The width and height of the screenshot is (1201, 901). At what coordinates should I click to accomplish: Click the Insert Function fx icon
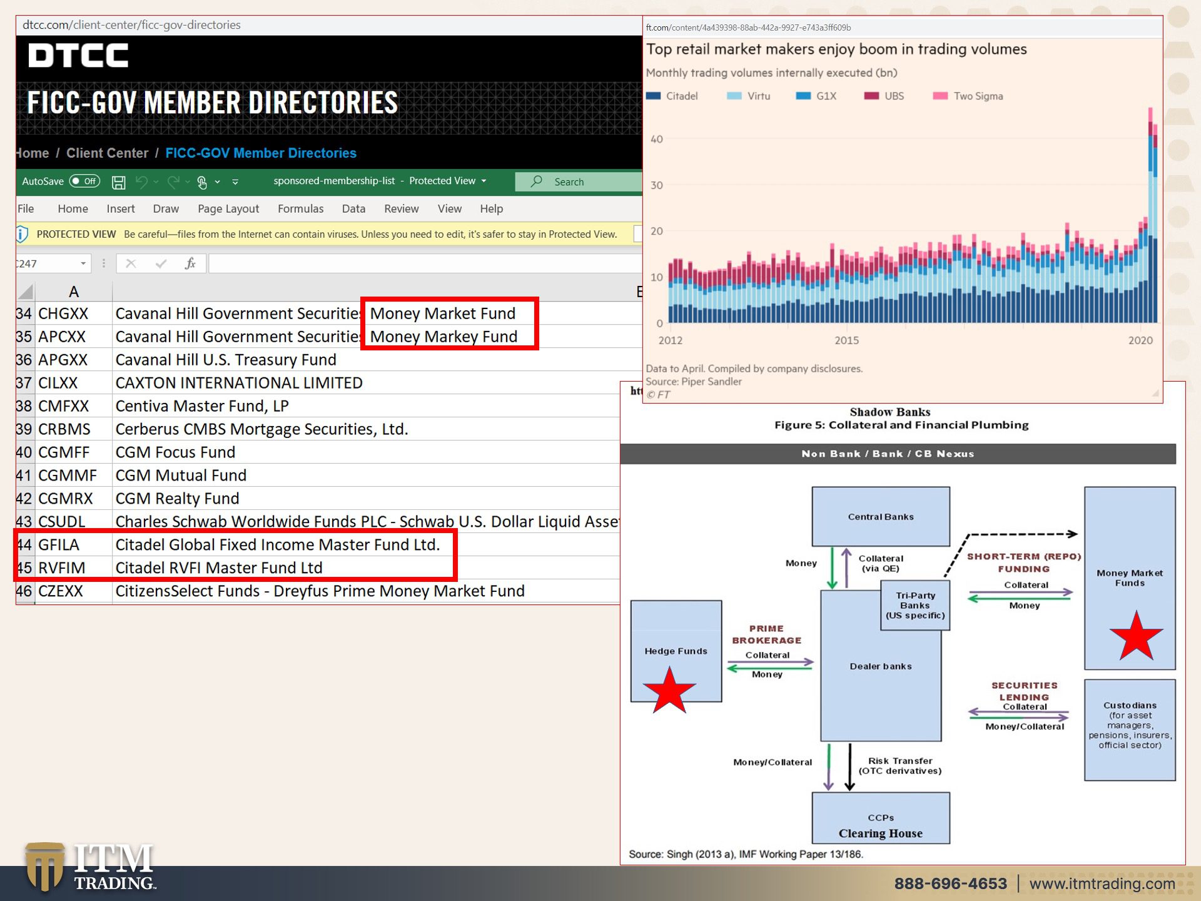(190, 263)
